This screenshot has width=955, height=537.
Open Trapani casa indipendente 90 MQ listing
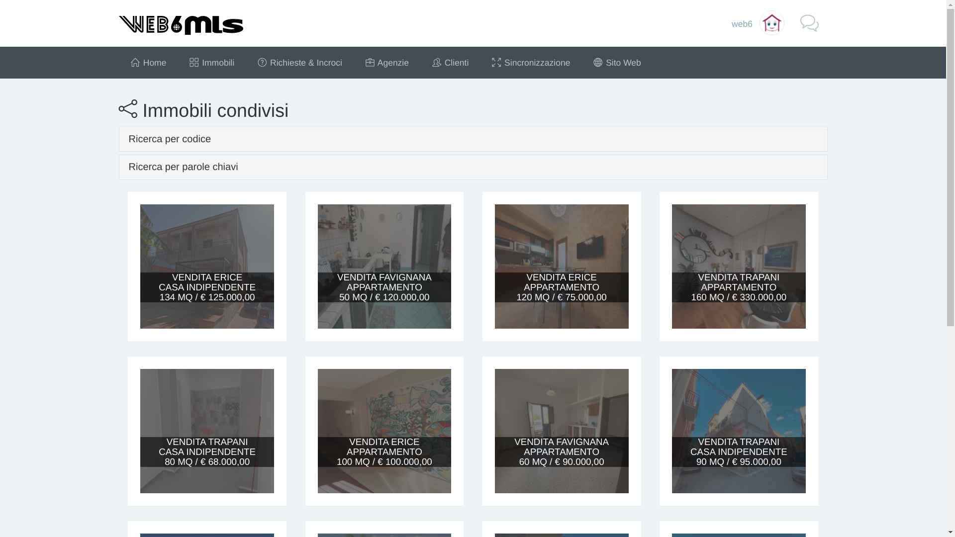(739, 431)
